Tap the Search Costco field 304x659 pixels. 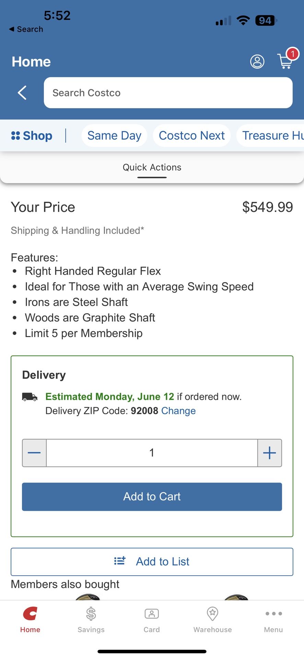pos(168,93)
